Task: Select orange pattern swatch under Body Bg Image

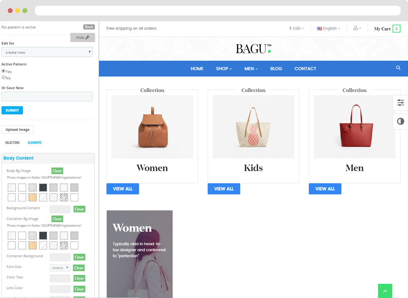Action: (33, 197)
